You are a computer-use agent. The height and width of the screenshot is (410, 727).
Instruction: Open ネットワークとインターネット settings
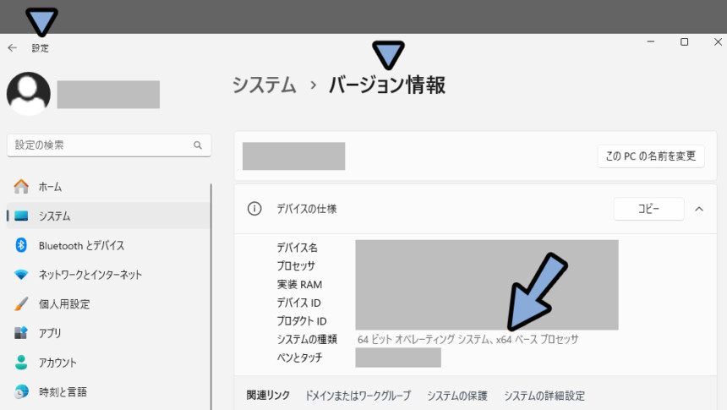108,274
